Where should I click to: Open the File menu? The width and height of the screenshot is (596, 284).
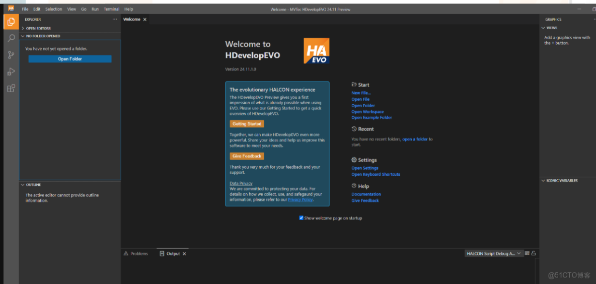tap(25, 9)
